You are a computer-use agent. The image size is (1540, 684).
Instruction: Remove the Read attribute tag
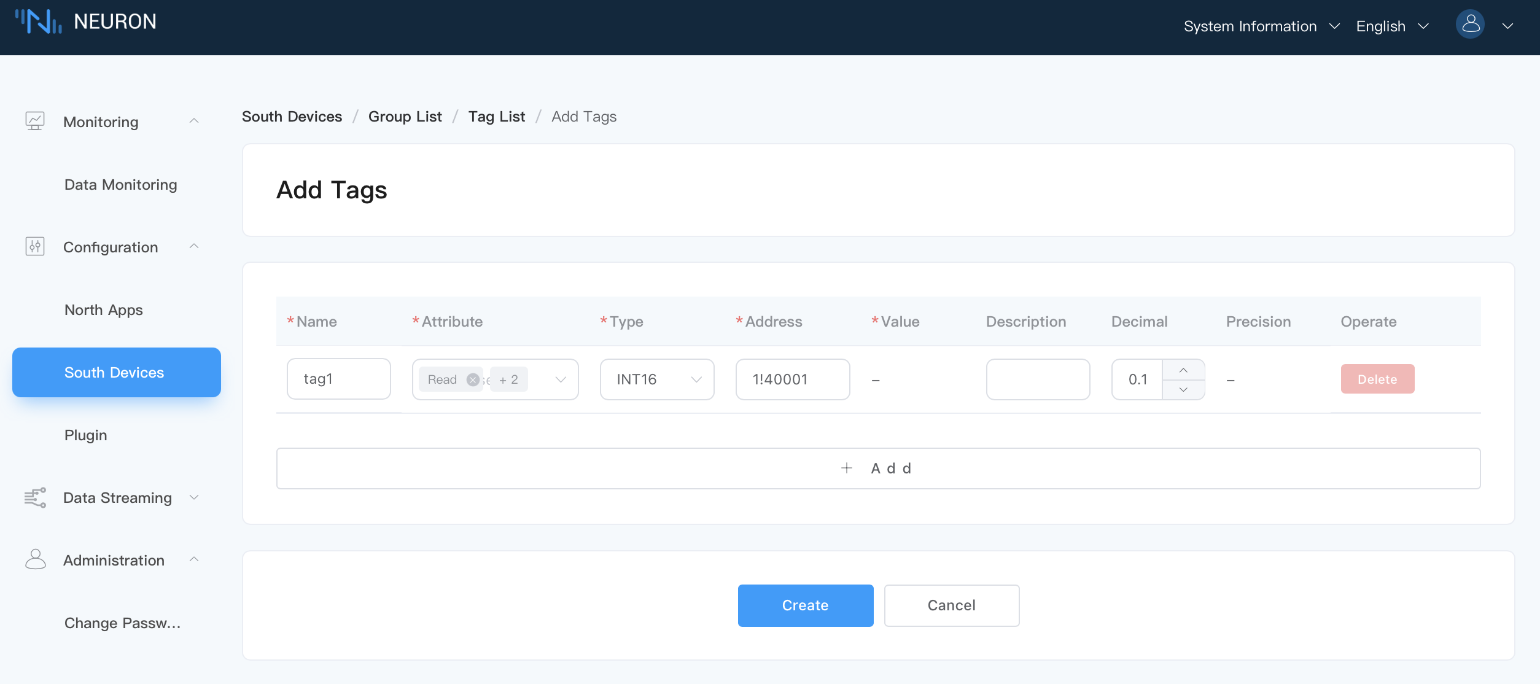point(473,379)
